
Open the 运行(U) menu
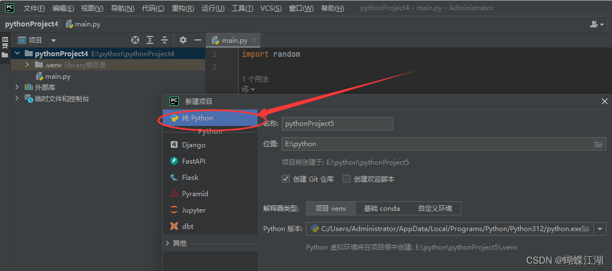tap(213, 8)
